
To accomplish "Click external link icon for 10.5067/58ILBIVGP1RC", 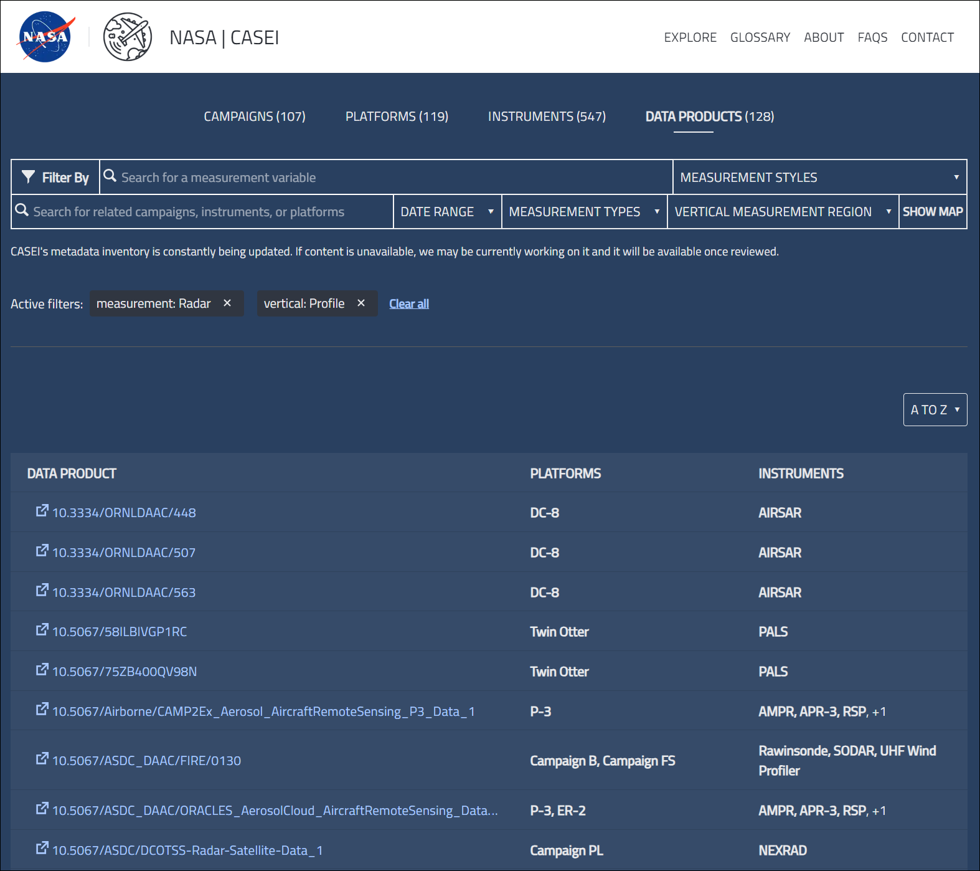I will 42,630.
